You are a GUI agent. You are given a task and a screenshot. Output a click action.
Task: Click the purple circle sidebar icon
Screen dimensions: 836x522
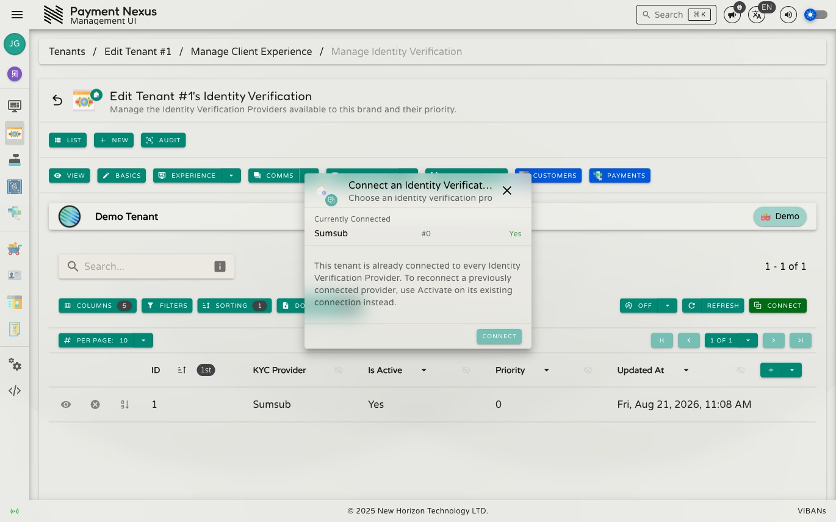pos(15,74)
